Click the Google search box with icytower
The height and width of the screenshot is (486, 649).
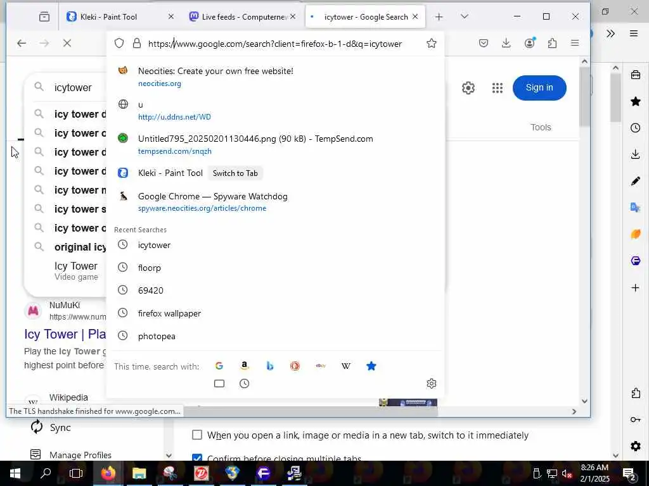pos(73,87)
